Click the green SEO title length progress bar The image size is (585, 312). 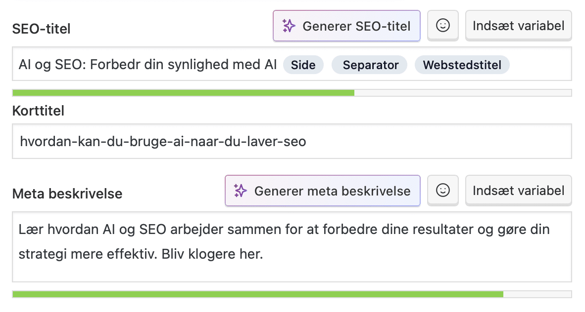tap(183, 93)
